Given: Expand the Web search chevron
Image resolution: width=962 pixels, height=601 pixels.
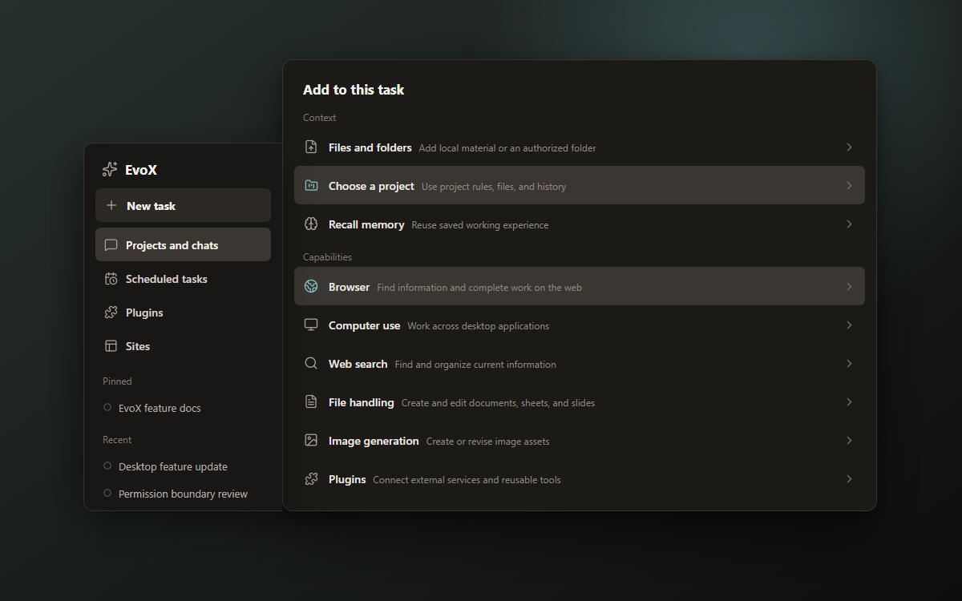Looking at the screenshot, I should [x=849, y=363].
